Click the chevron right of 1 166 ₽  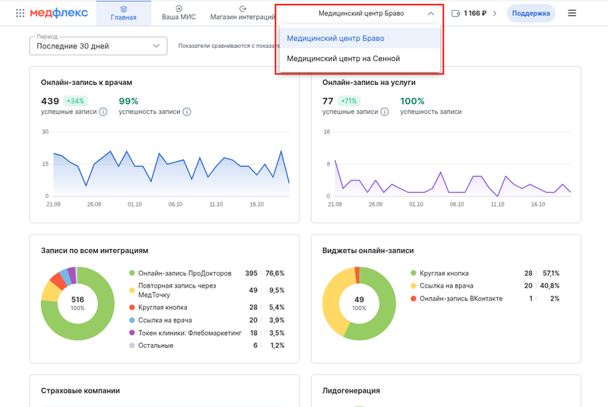click(x=495, y=13)
